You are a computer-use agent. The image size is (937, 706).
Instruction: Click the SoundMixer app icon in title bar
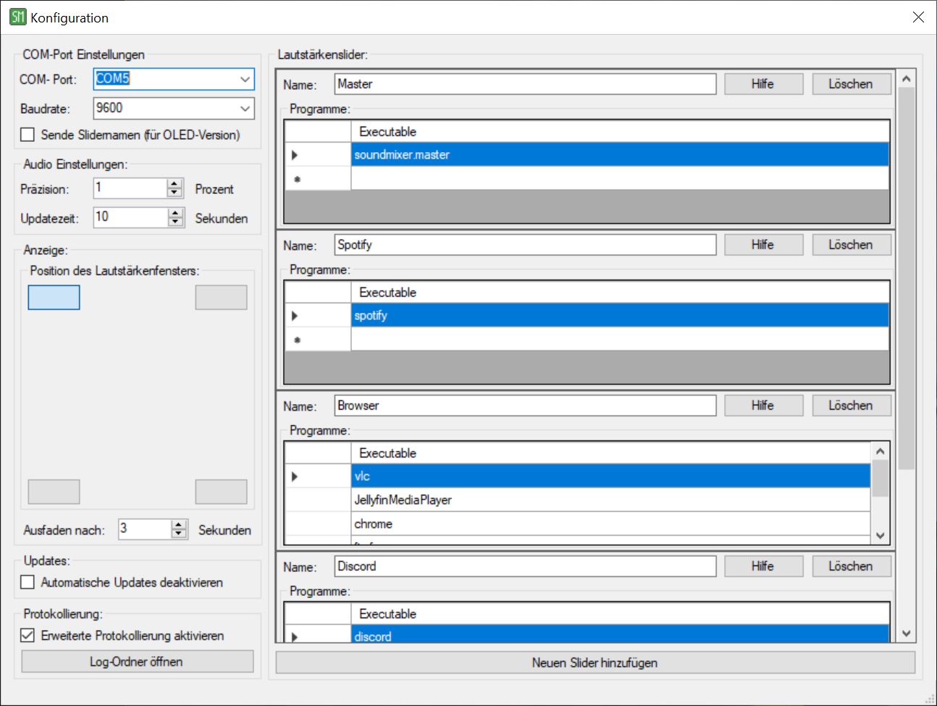[x=17, y=17]
